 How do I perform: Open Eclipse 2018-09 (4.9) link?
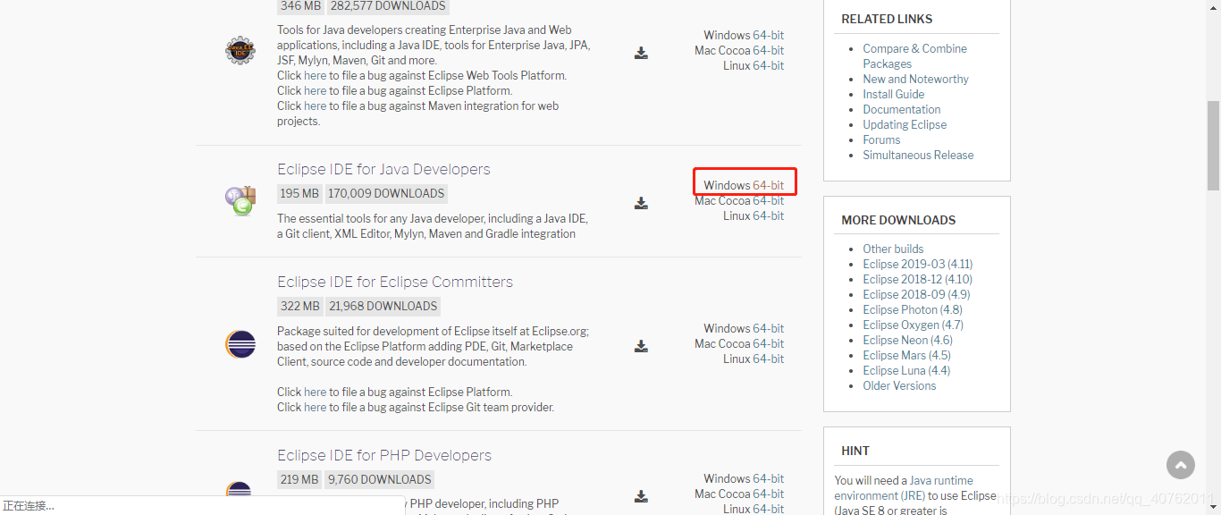916,294
